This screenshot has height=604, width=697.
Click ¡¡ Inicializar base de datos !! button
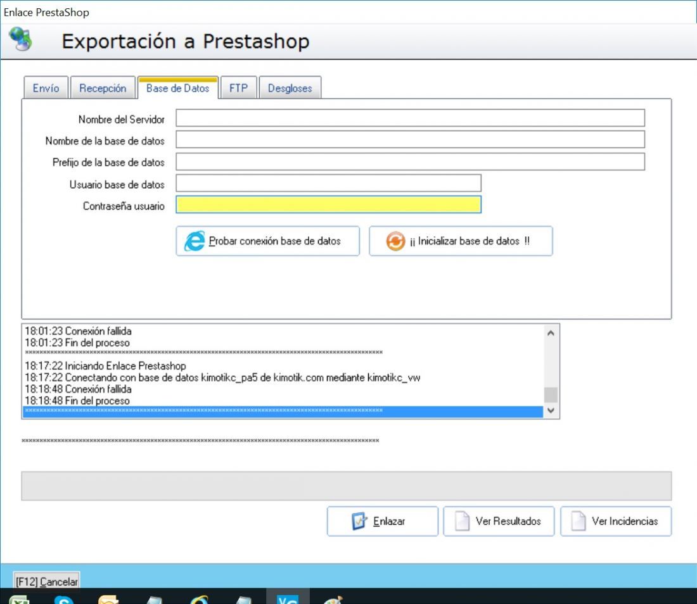pos(461,241)
